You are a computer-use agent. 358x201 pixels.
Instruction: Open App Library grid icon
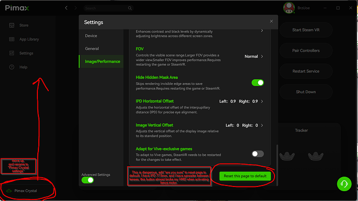(x=11, y=39)
